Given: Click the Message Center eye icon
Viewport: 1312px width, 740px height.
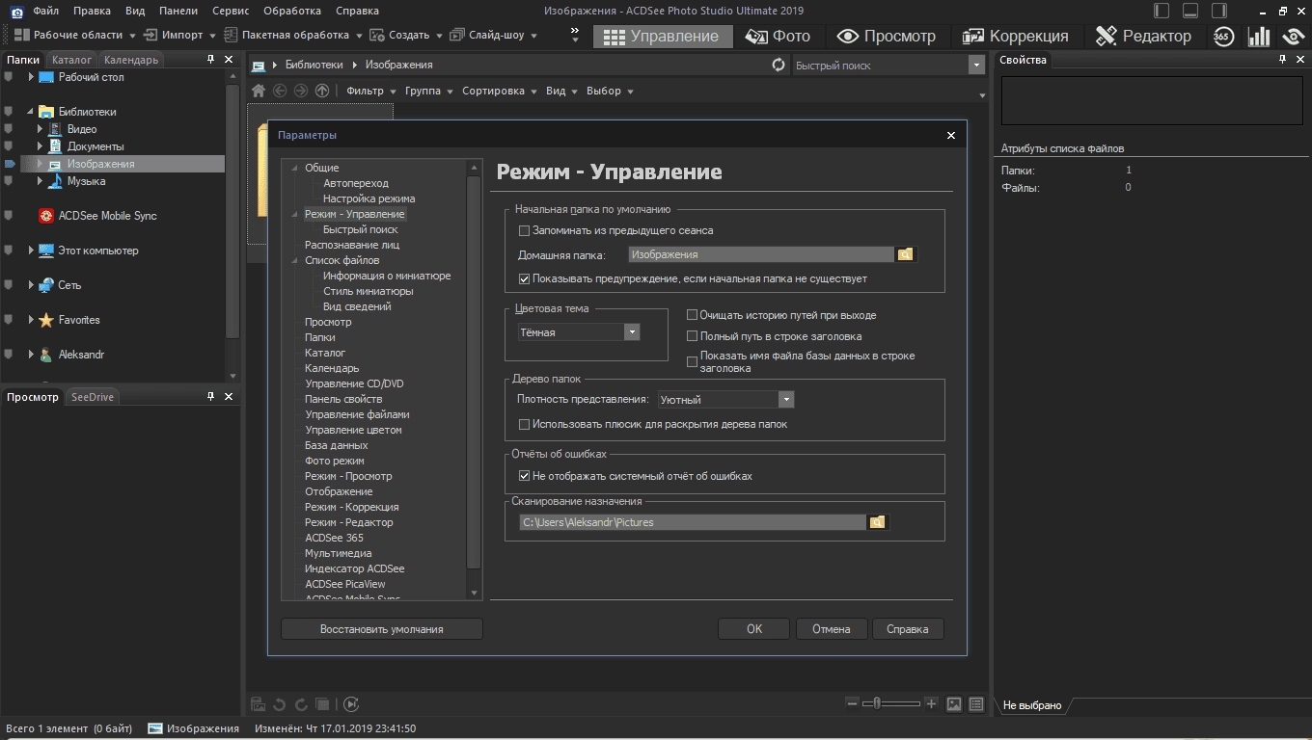Looking at the screenshot, I should [1294, 37].
